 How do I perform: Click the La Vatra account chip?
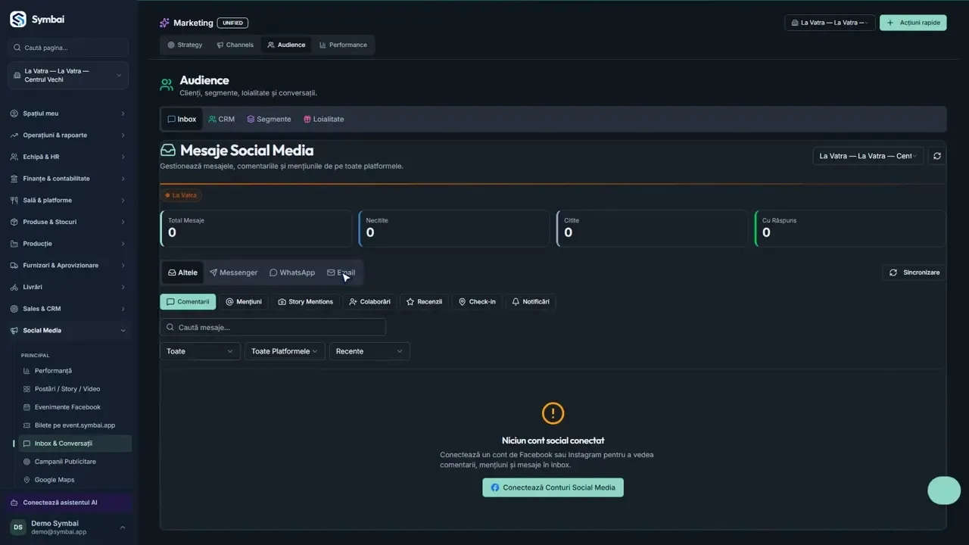(181, 195)
